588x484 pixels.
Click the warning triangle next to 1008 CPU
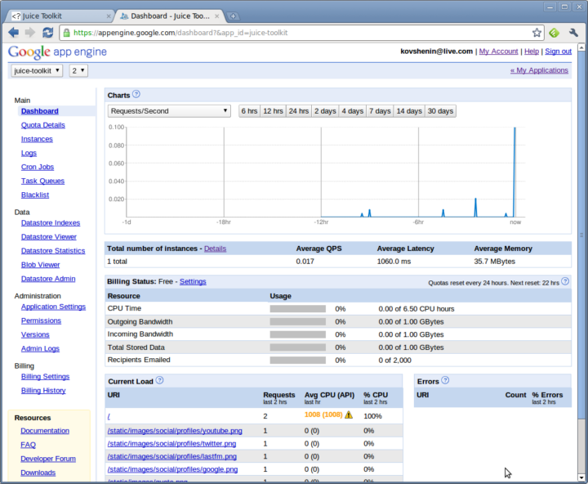click(349, 415)
